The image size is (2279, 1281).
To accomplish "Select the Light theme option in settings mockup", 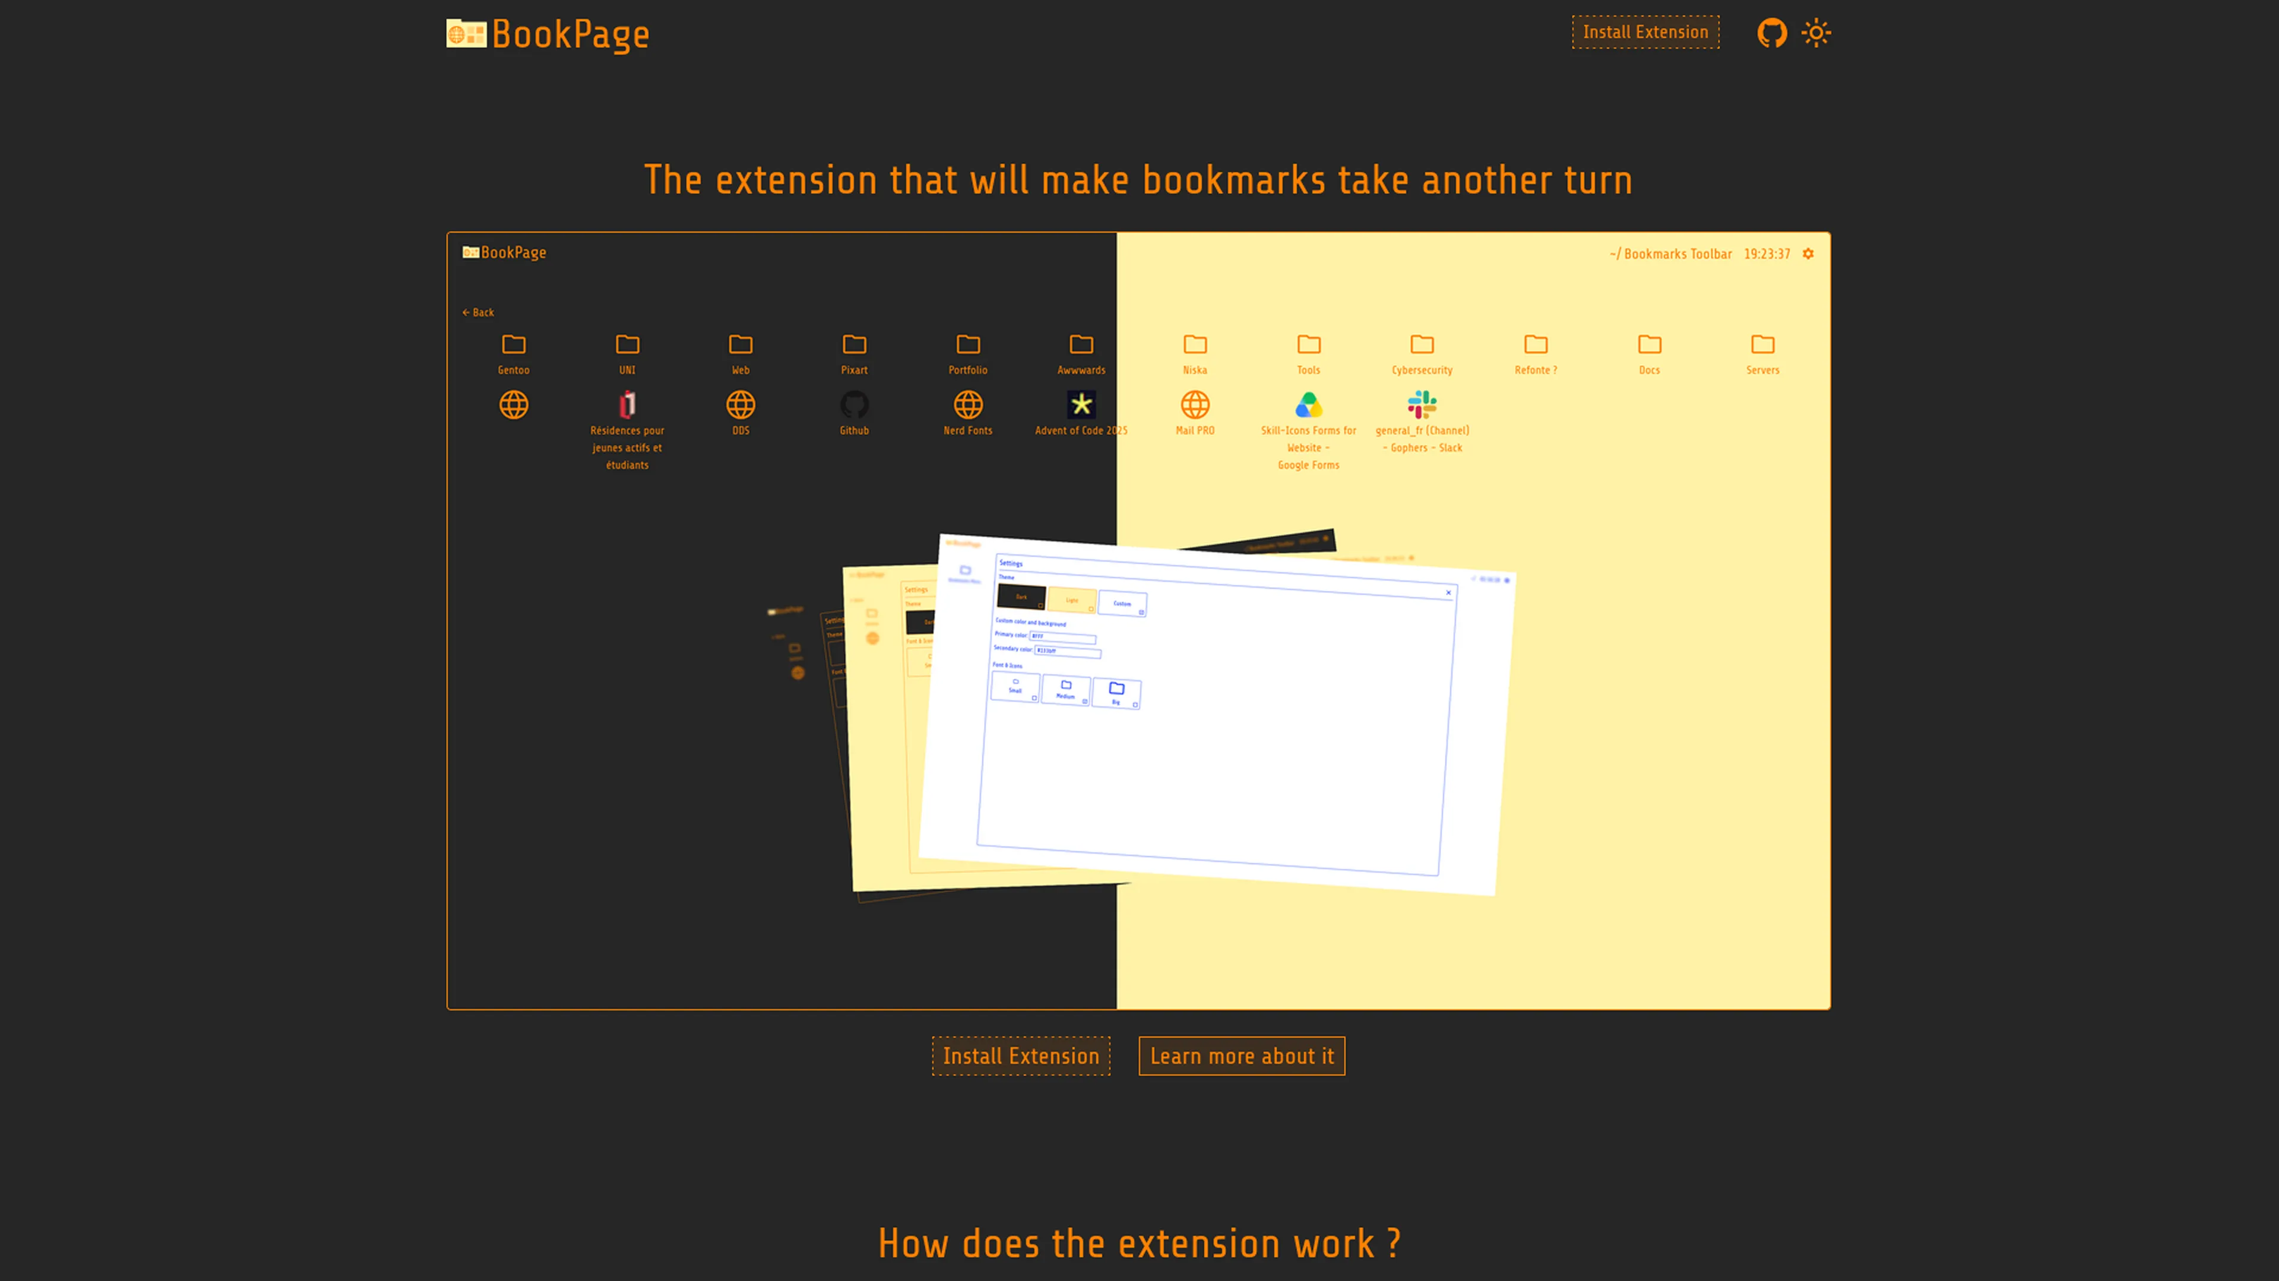I will point(1071,601).
